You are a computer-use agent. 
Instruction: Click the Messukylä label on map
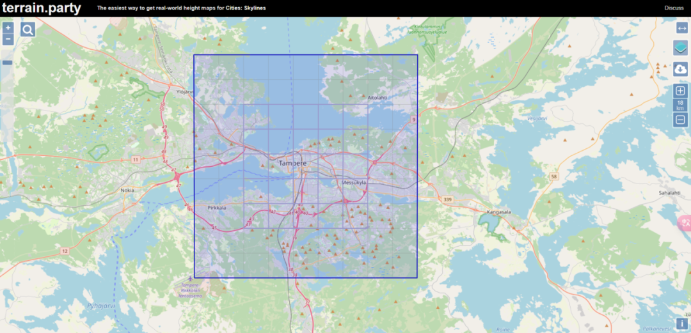354,182
